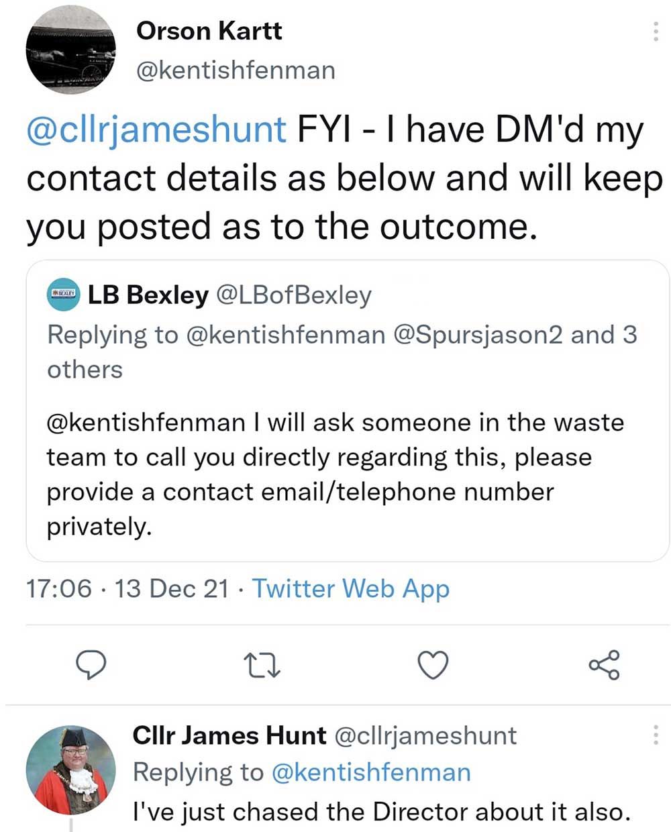Viewport: 671px width, 832px height.
Task: Click the @cllrjameshunt mention in tweet text
Action: [156, 129]
